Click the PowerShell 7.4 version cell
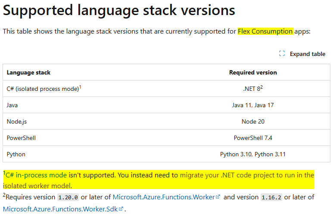 (x=253, y=138)
